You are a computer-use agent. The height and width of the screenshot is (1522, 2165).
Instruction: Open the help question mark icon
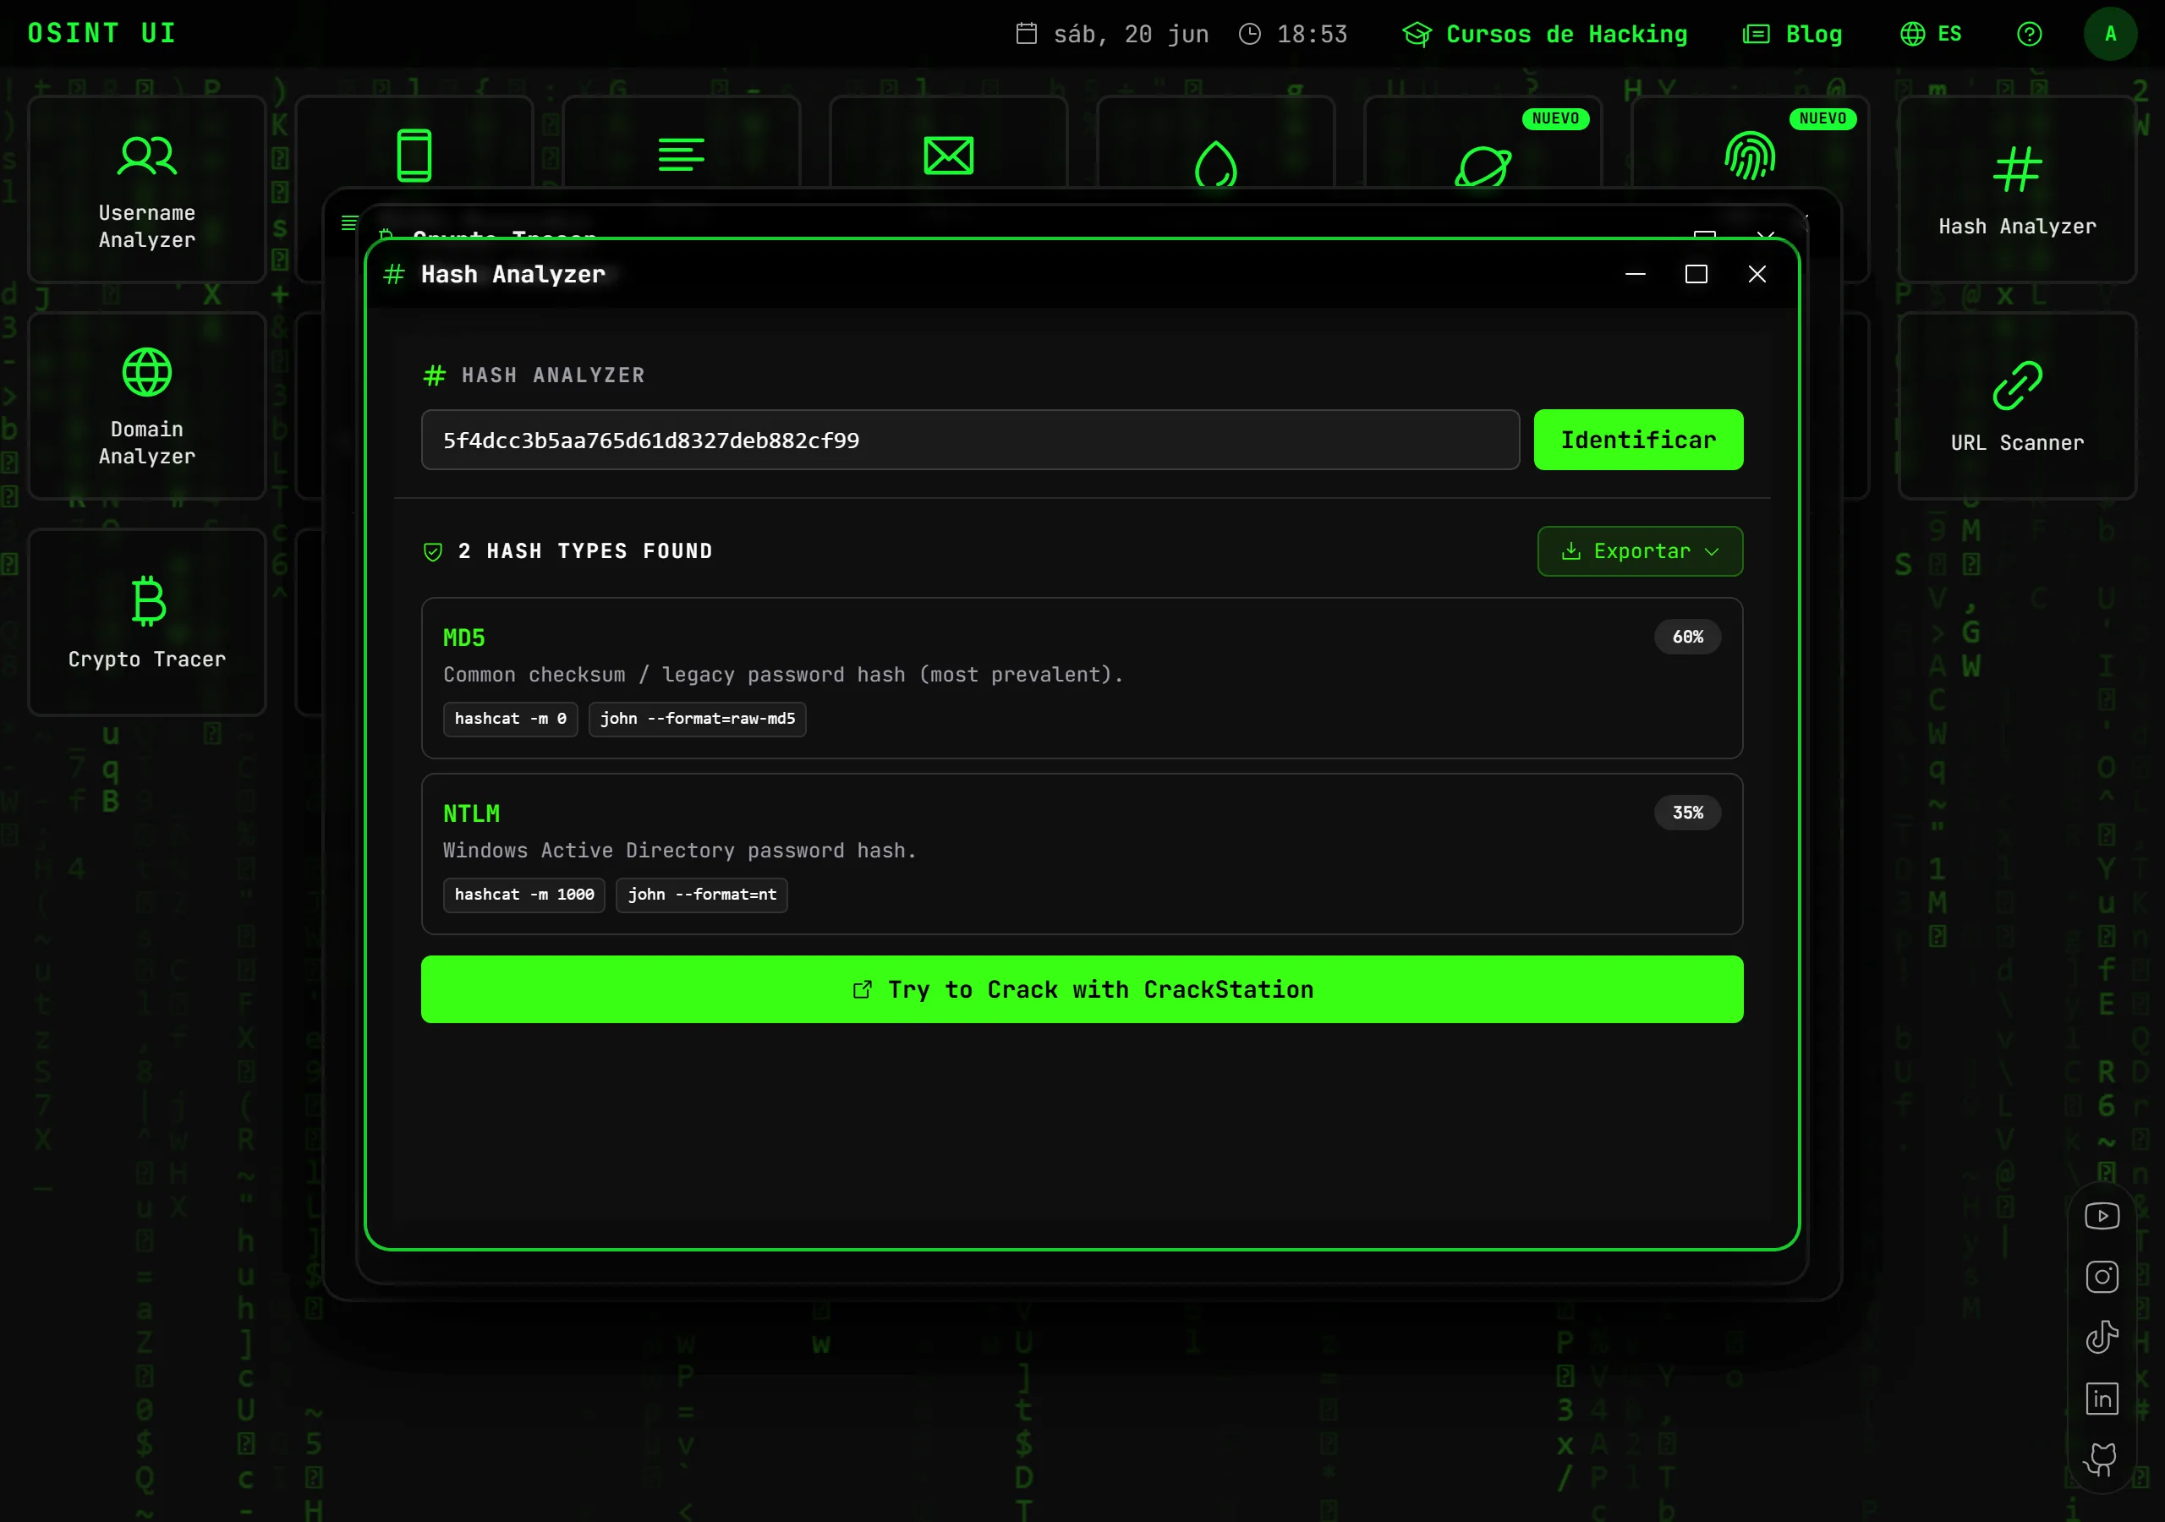coord(2029,34)
